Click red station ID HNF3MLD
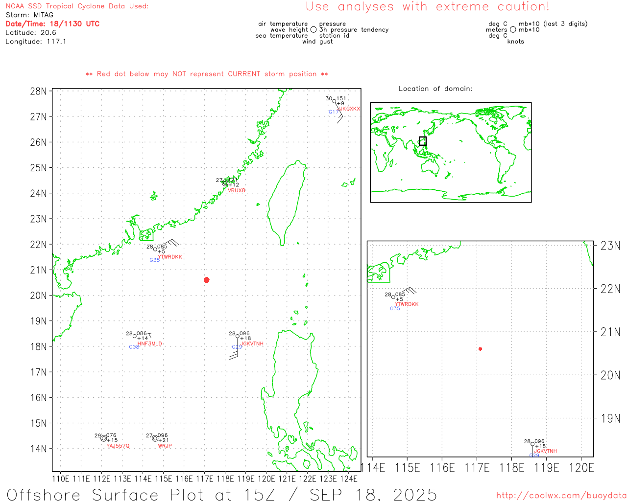Screen dimensions: 627x501 (149, 344)
